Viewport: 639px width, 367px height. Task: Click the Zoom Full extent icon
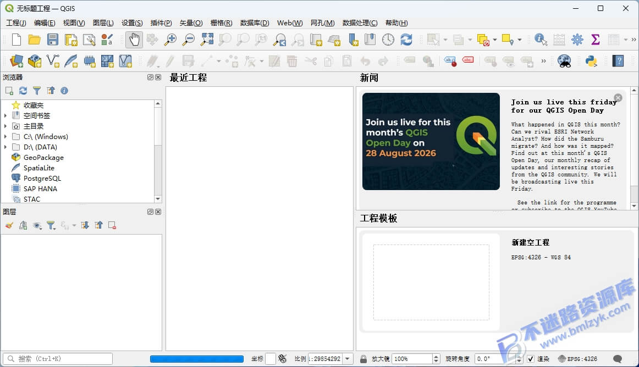coord(207,40)
